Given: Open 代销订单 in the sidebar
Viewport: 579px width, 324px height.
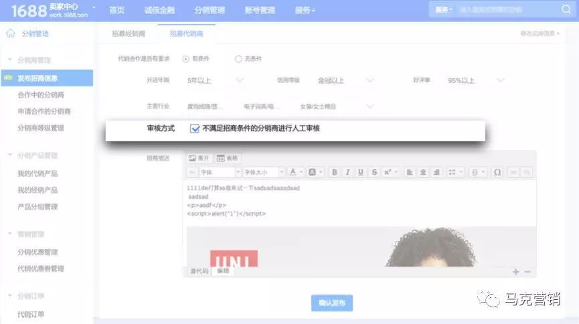Looking at the screenshot, I should (31, 314).
